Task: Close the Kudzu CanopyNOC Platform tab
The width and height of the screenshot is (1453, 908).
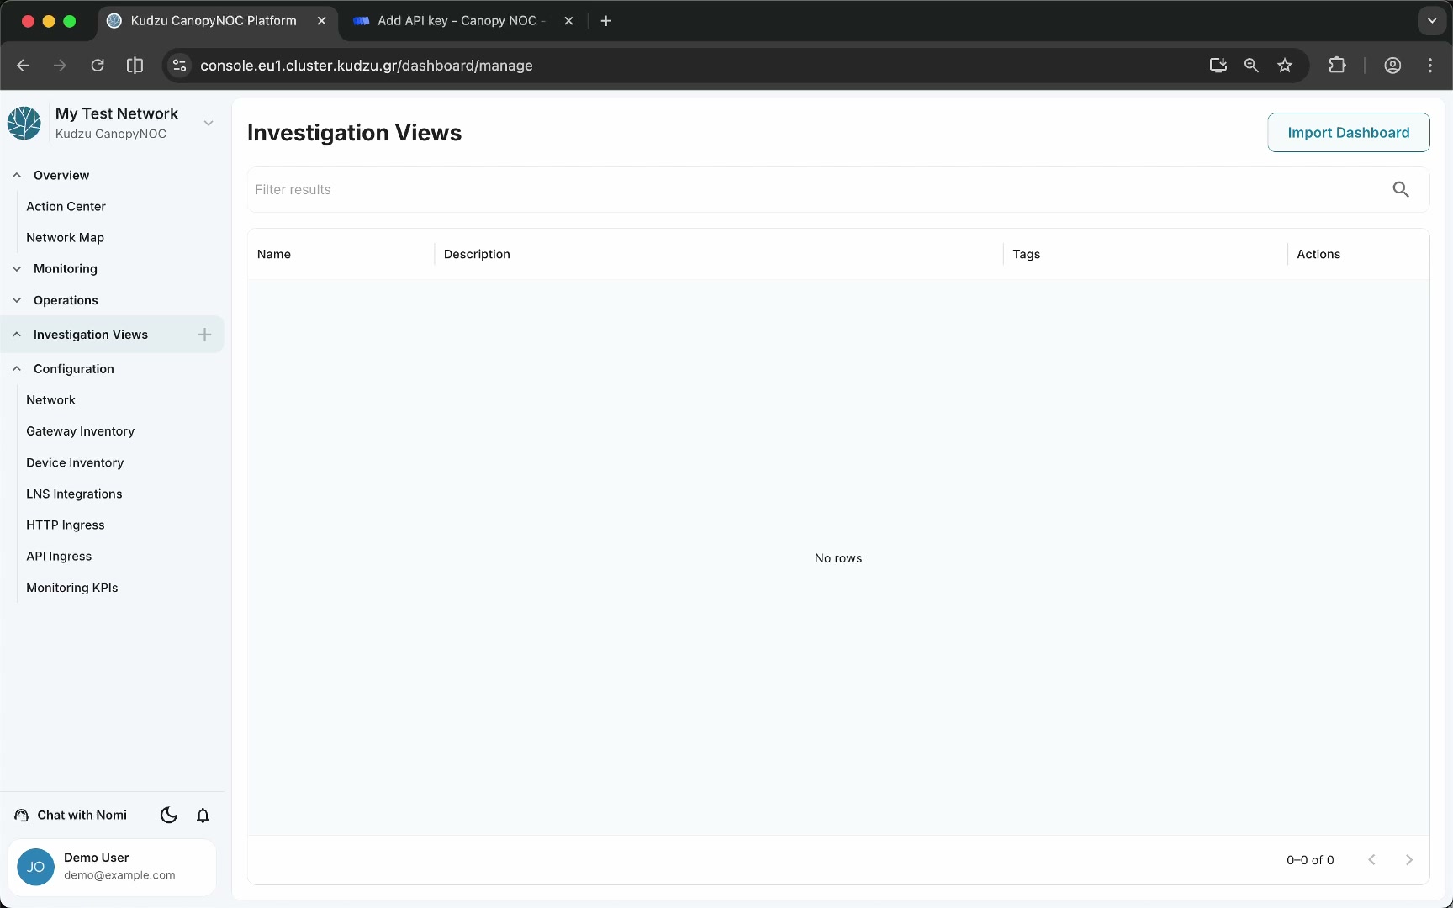Action: [321, 21]
